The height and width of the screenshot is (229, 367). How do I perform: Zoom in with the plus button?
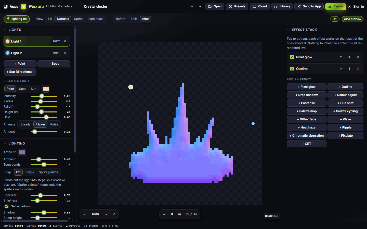[x=106, y=214]
